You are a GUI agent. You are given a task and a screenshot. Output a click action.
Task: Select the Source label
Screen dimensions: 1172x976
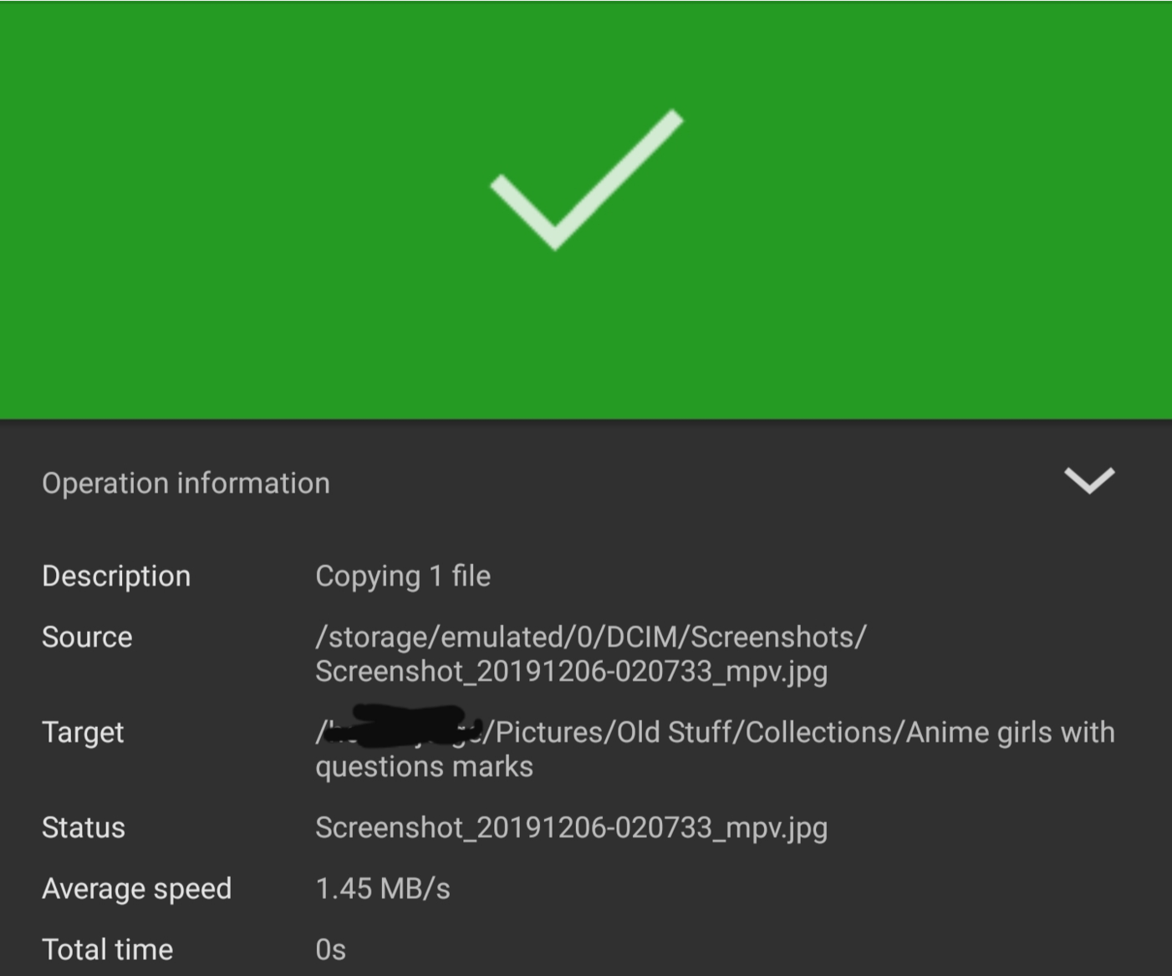coord(87,637)
